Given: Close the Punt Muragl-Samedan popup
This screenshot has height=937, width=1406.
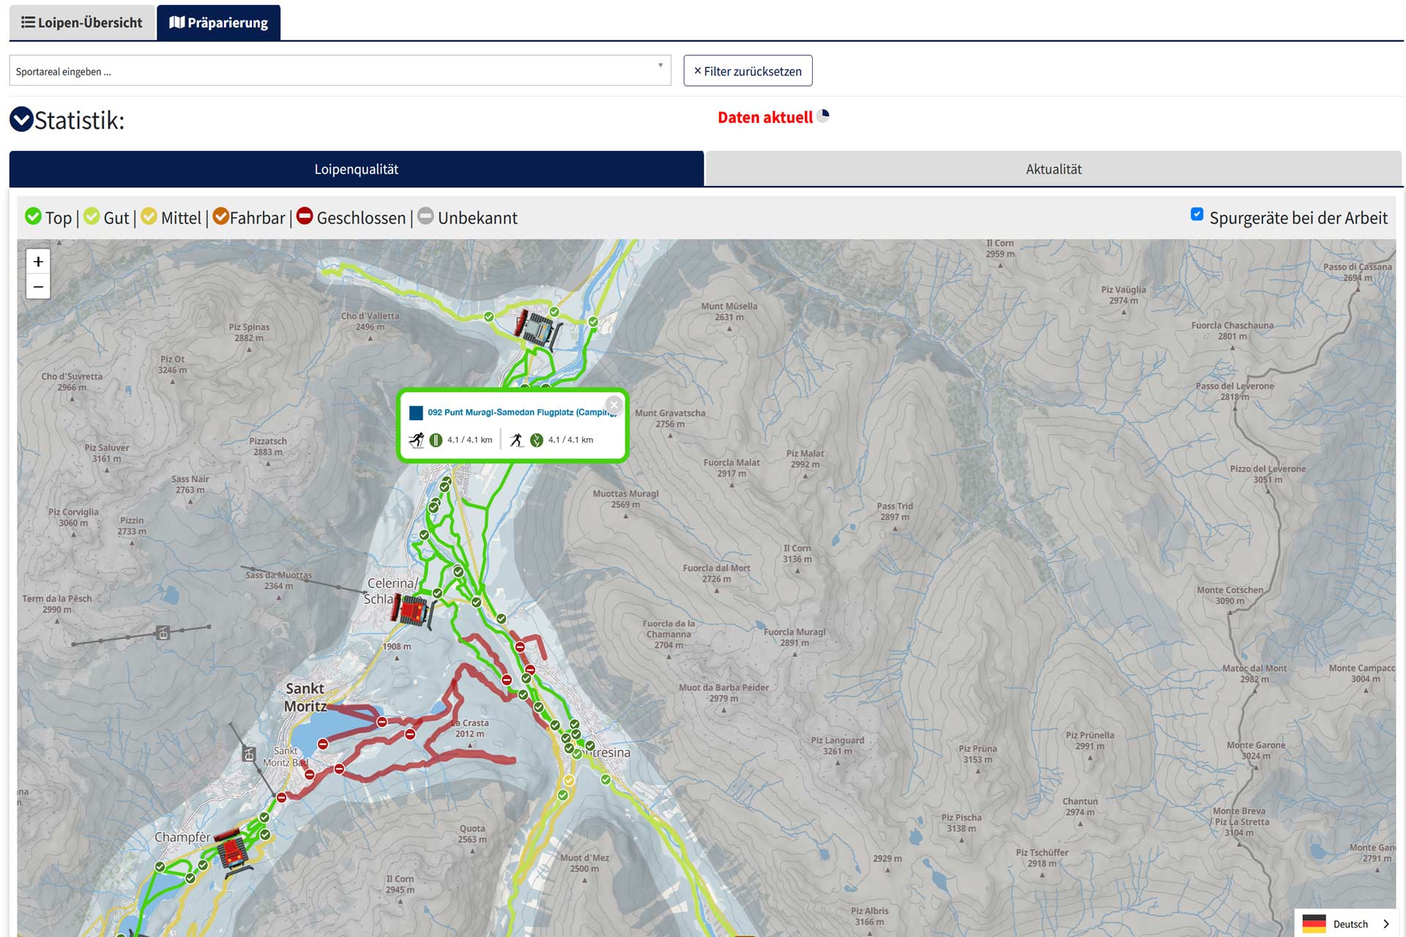Looking at the screenshot, I should coord(614,404).
